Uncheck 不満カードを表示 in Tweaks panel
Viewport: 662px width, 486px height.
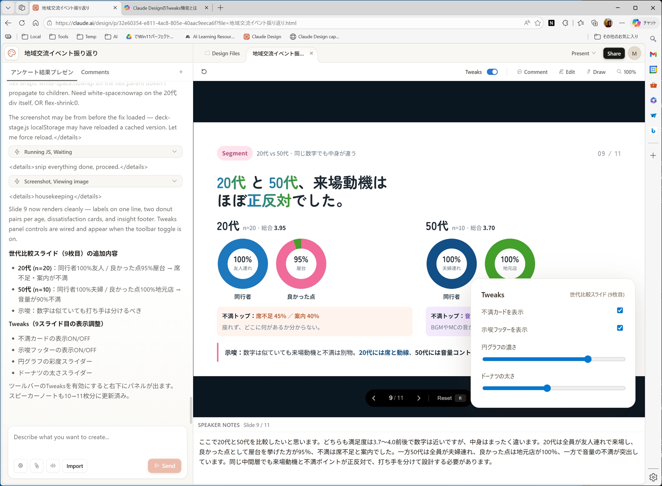(620, 311)
